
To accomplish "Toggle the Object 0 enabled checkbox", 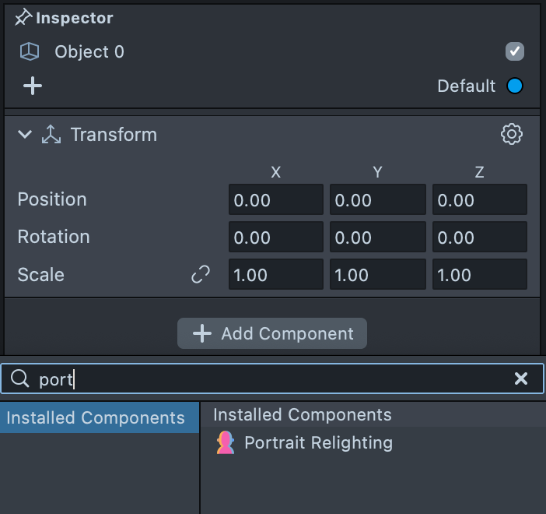I will click(514, 52).
